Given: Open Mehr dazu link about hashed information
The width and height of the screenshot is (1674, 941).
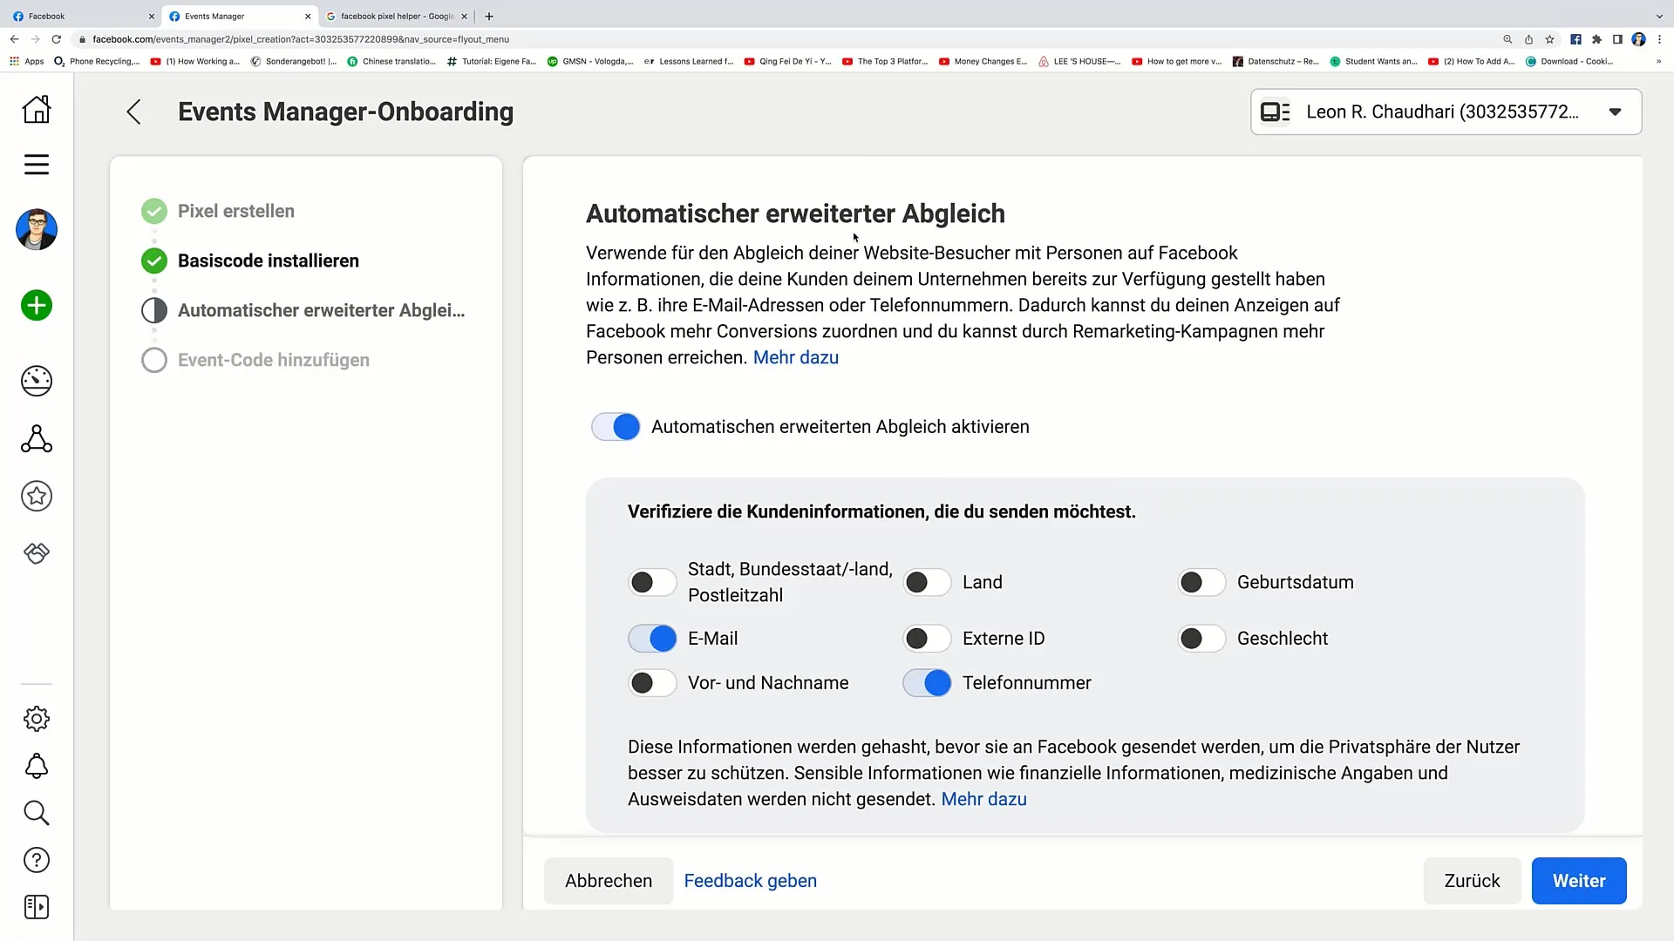Looking at the screenshot, I should pyautogui.click(x=983, y=799).
